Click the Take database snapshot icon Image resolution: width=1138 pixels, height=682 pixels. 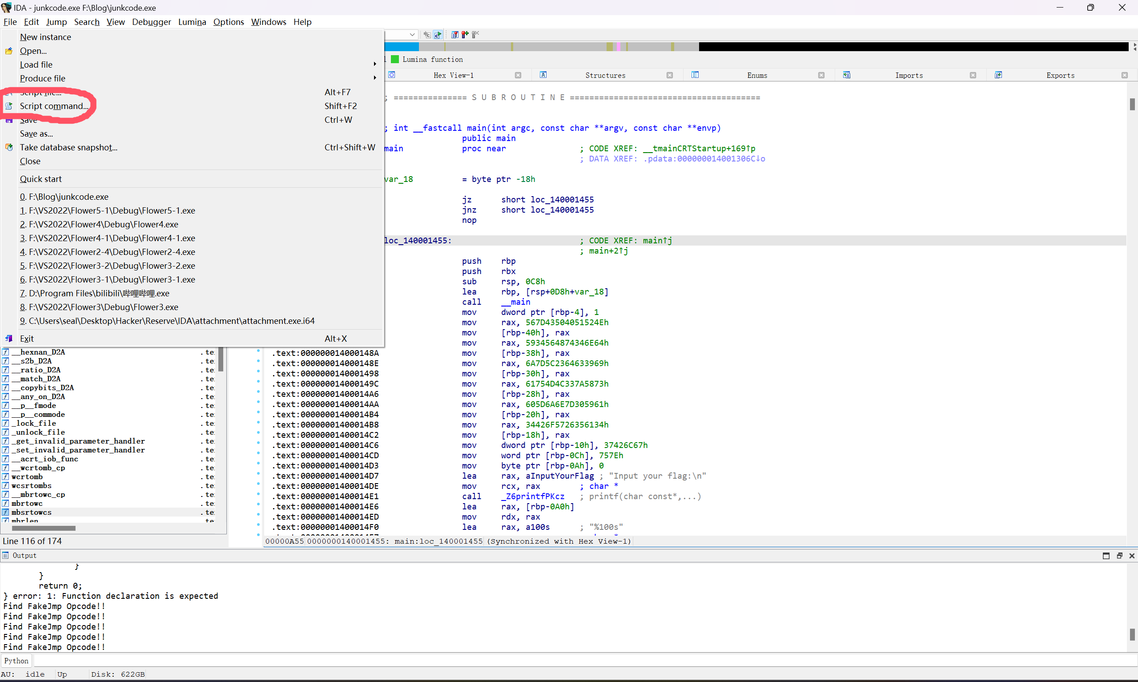[x=9, y=148]
